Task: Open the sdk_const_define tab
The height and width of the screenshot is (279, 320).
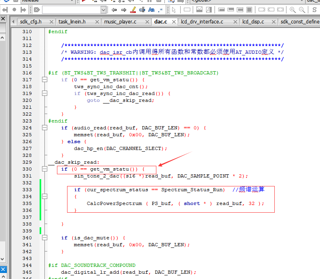Action: (300, 22)
